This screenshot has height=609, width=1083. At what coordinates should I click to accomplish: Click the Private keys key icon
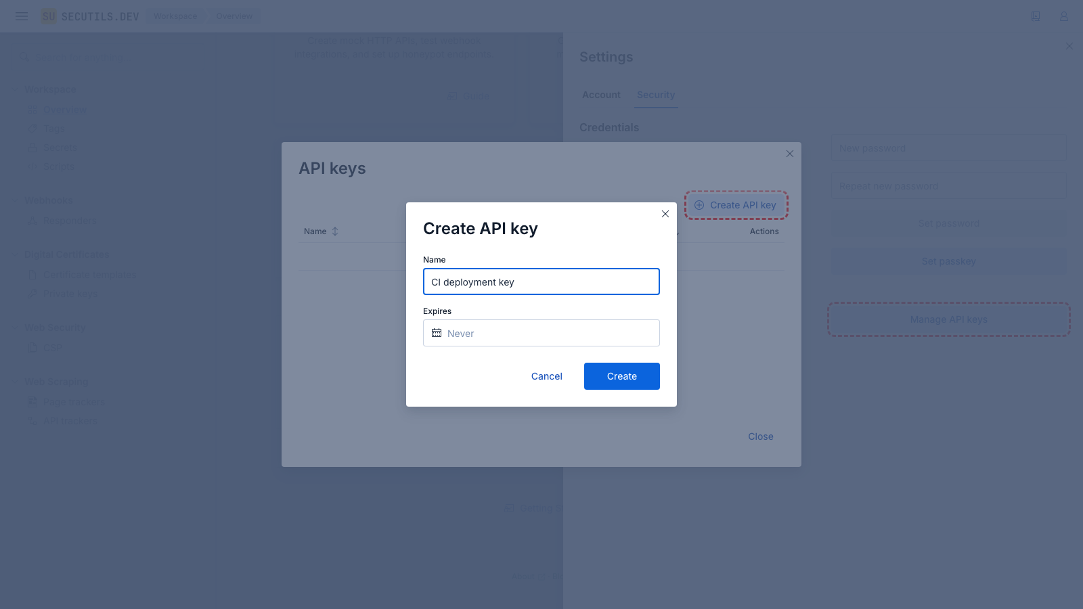[x=32, y=294]
